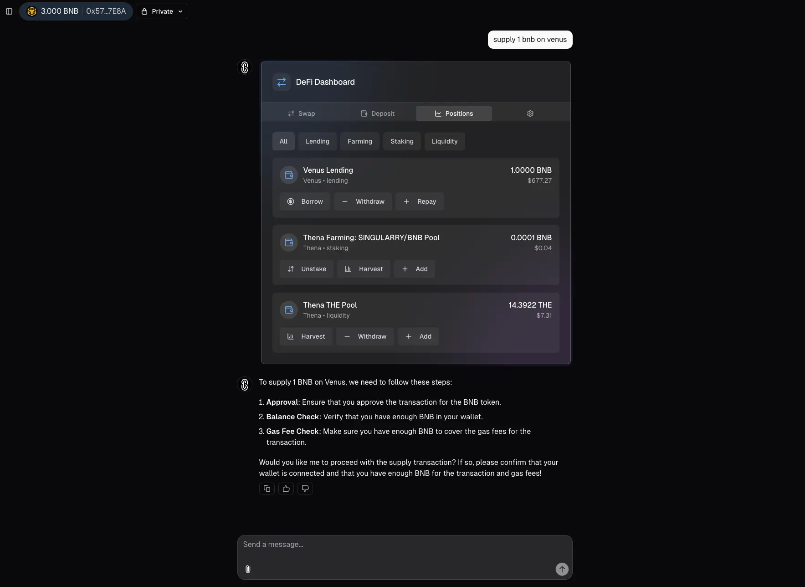
Task: Switch to the Deposit tab
Action: tap(378, 113)
